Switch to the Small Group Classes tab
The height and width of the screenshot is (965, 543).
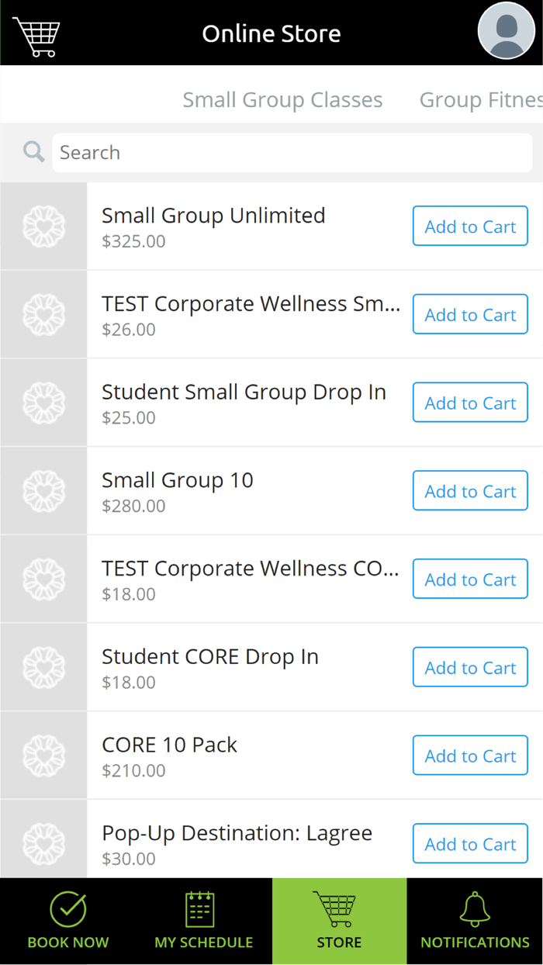282,99
